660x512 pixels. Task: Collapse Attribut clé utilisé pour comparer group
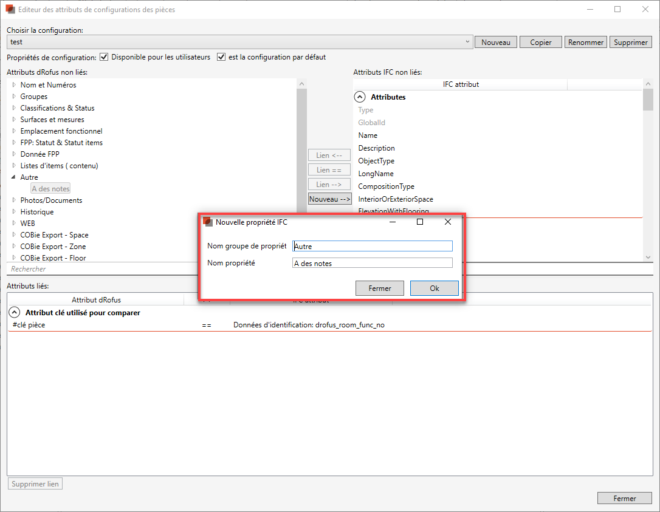click(15, 313)
